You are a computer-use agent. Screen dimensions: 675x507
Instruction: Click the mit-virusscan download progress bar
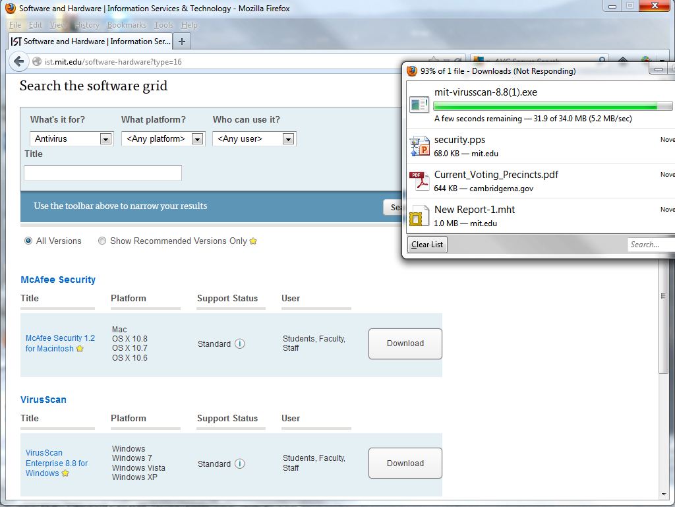click(x=552, y=106)
